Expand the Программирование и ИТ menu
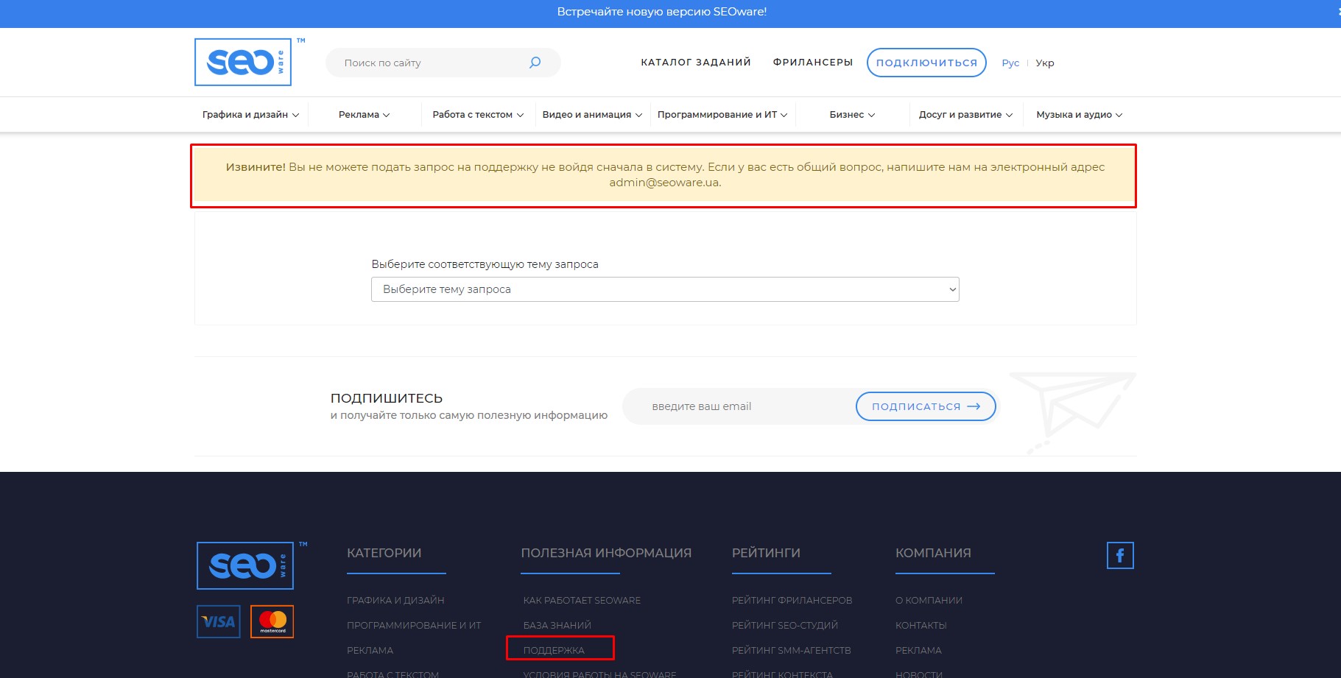Image resolution: width=1341 pixels, height=678 pixels. 722,115
